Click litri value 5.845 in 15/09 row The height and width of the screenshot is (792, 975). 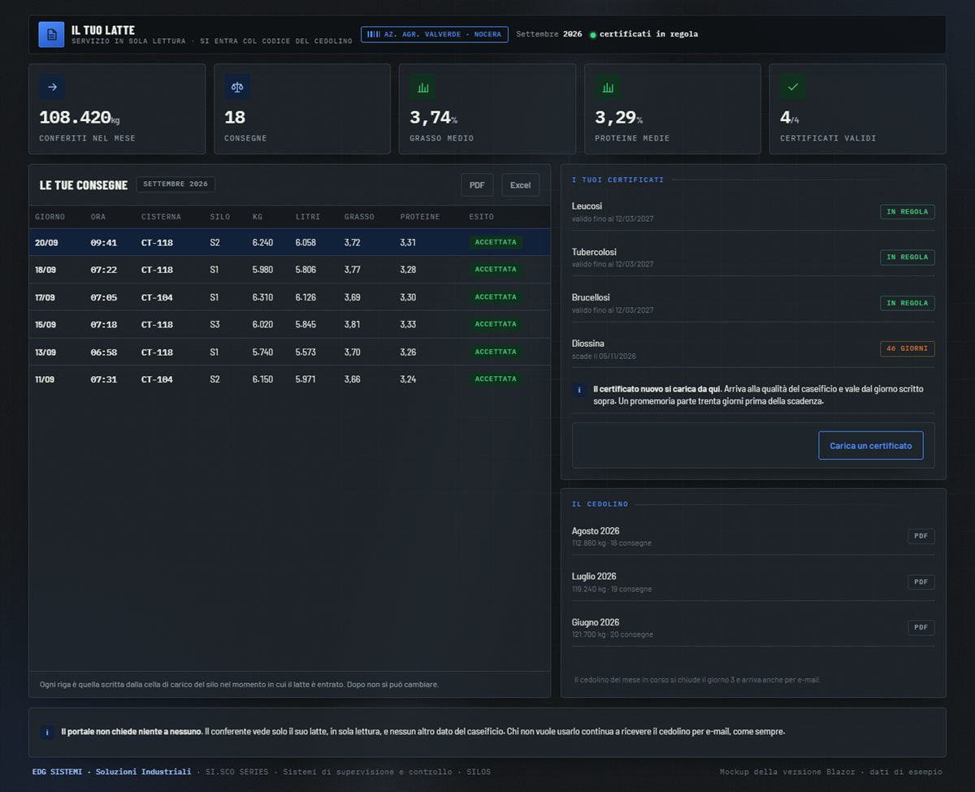pos(305,325)
